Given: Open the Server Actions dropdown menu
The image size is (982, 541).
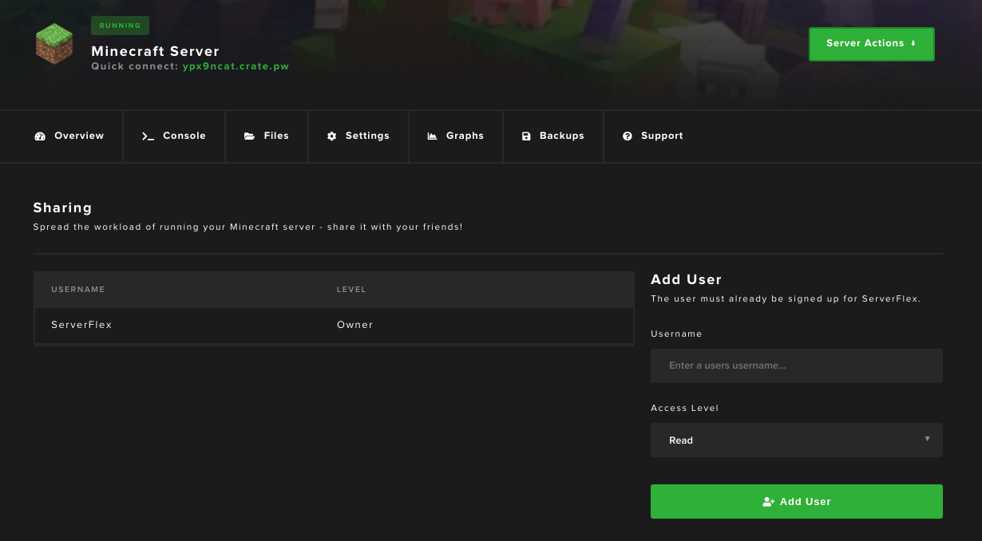Looking at the screenshot, I should click(x=872, y=44).
